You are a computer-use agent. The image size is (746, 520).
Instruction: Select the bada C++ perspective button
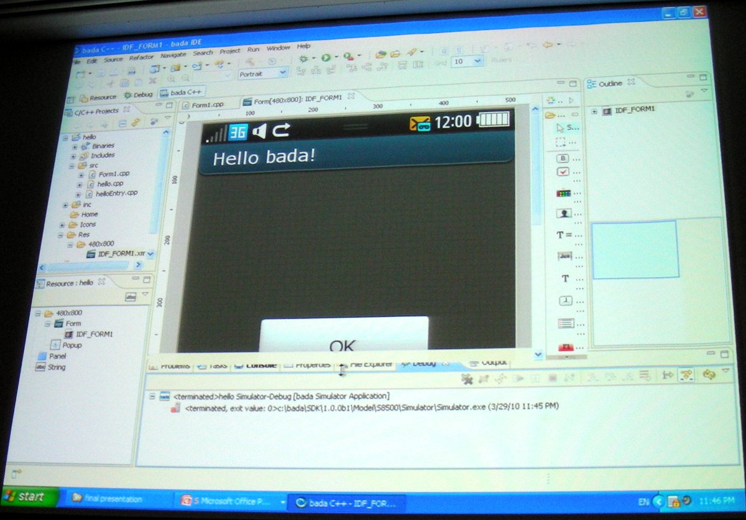click(x=181, y=93)
